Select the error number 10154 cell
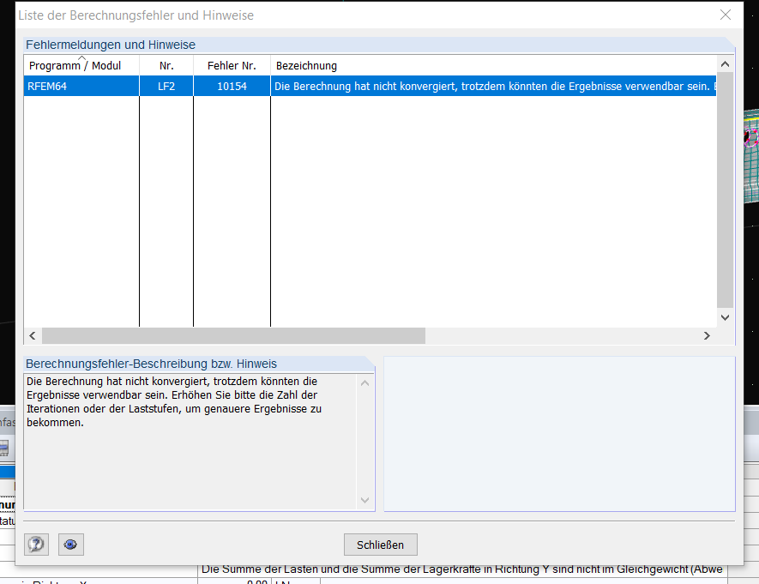 click(x=232, y=86)
